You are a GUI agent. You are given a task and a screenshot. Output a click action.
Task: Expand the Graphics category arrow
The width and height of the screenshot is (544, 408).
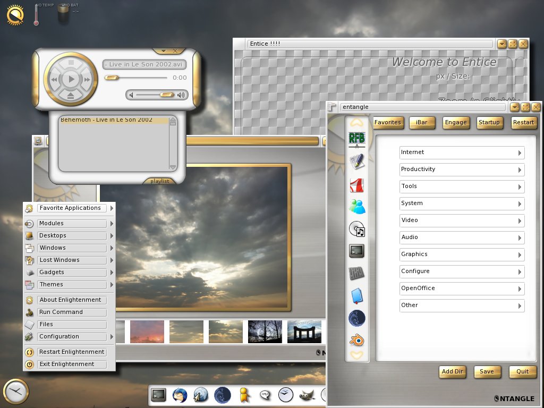[x=520, y=255]
